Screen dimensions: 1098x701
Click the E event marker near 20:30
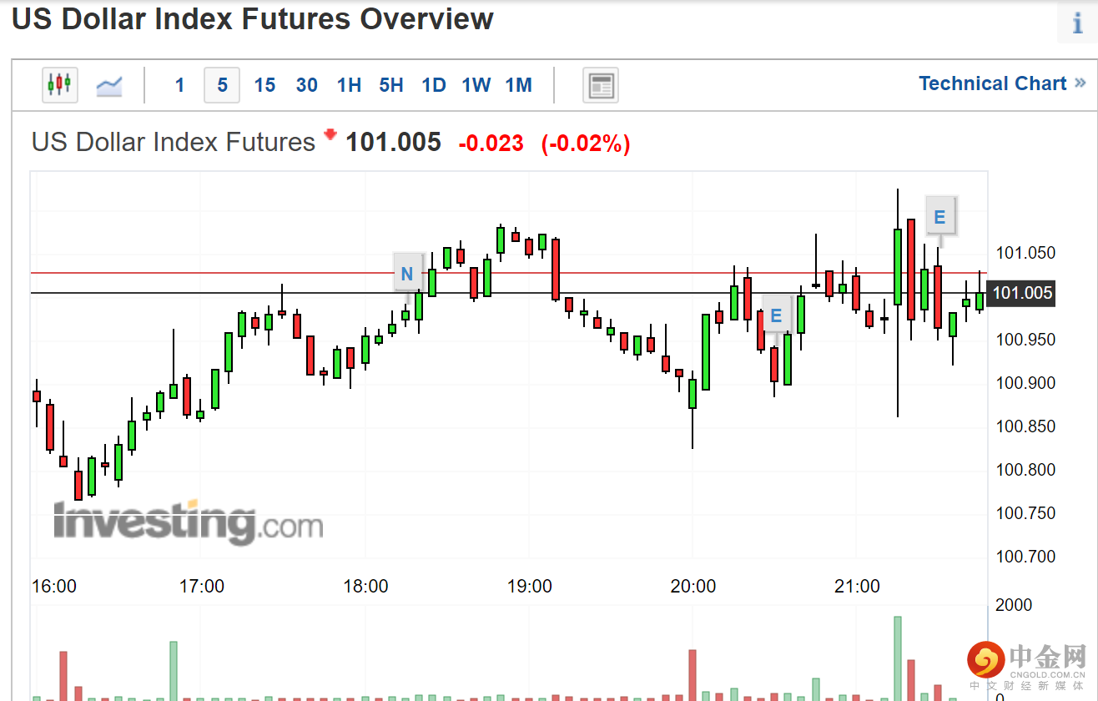click(776, 315)
